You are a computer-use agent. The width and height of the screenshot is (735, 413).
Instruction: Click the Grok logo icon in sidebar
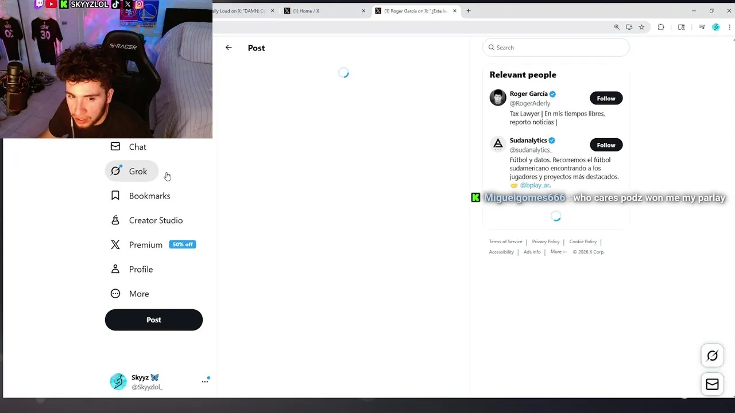click(115, 171)
